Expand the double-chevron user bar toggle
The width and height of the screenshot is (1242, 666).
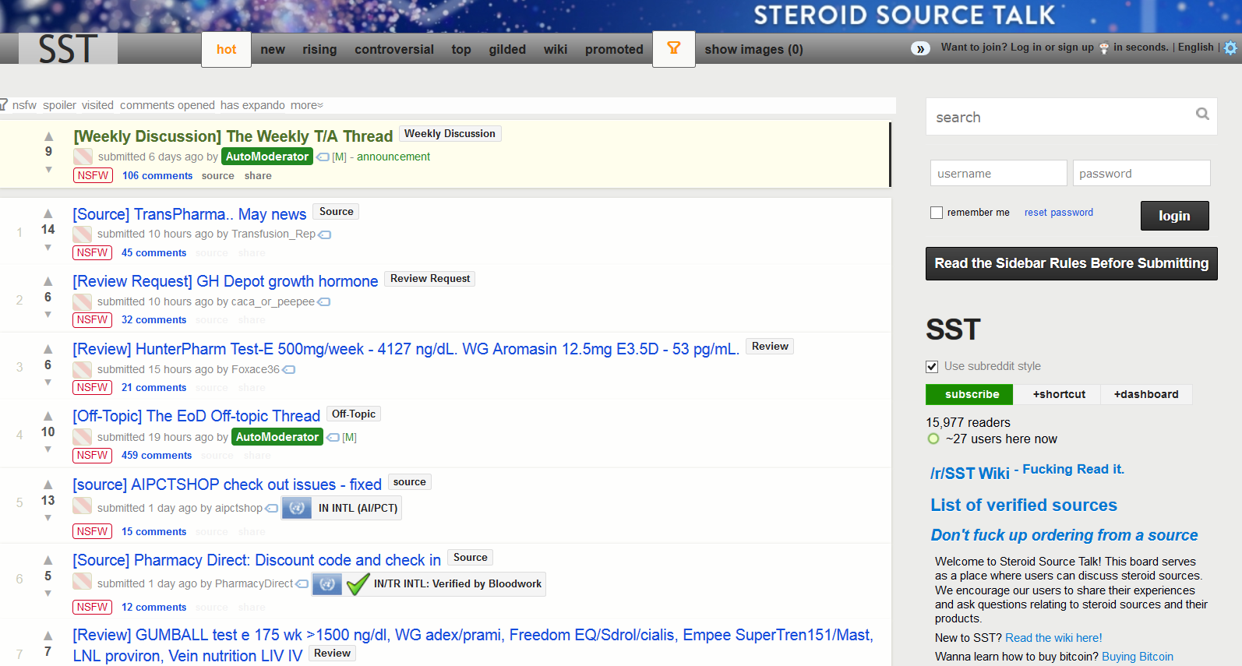click(920, 48)
